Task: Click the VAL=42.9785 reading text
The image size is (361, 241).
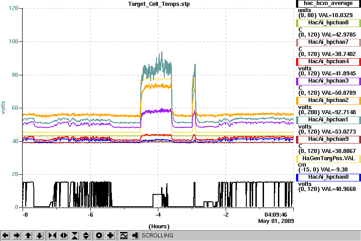Action: tap(339, 35)
